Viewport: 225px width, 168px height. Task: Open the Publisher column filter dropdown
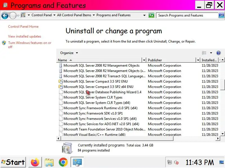point(198,60)
